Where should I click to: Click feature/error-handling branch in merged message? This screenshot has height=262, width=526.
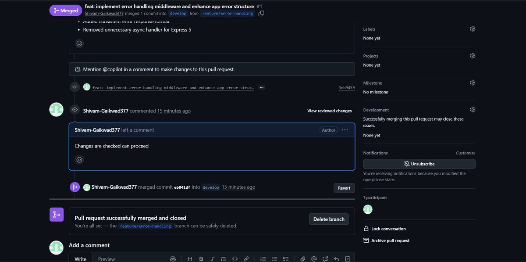pos(146,226)
